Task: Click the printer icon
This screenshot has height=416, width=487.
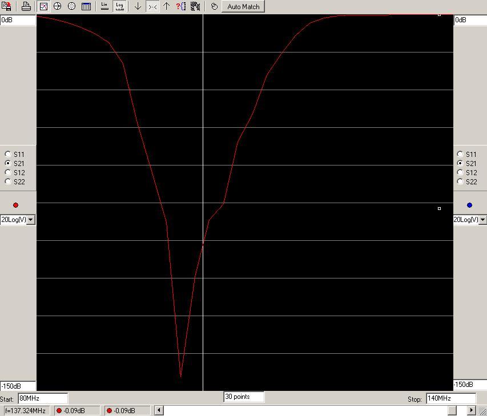Action: point(26,6)
